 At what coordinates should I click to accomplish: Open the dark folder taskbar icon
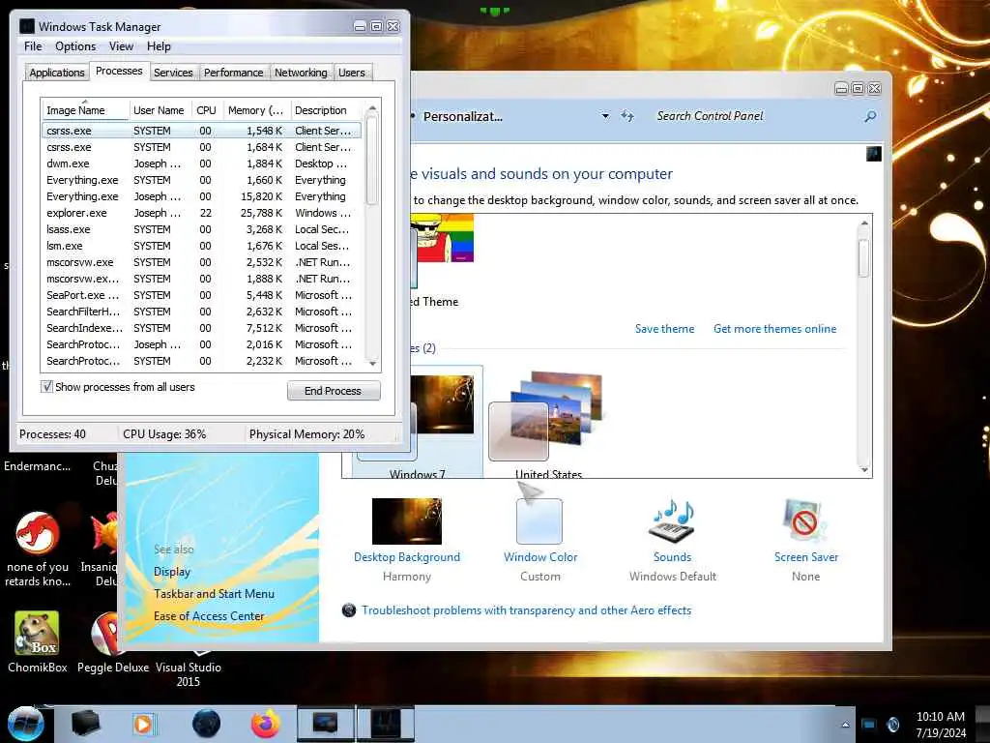tap(85, 724)
